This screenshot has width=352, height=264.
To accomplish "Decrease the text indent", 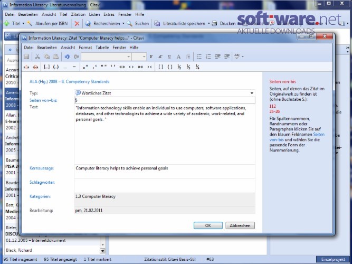I will [x=217, y=56].
